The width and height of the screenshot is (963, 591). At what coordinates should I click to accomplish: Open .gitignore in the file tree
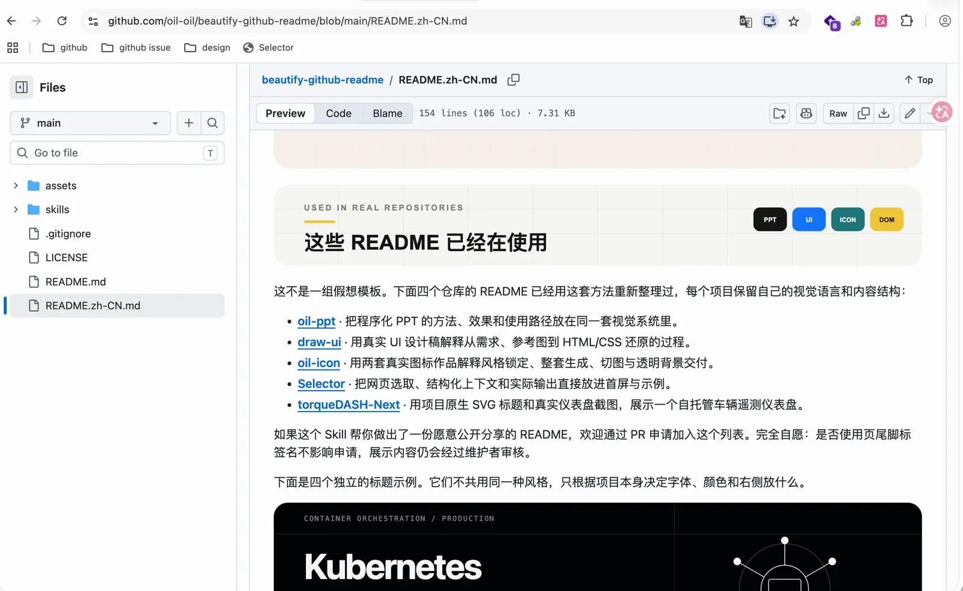point(117,234)
